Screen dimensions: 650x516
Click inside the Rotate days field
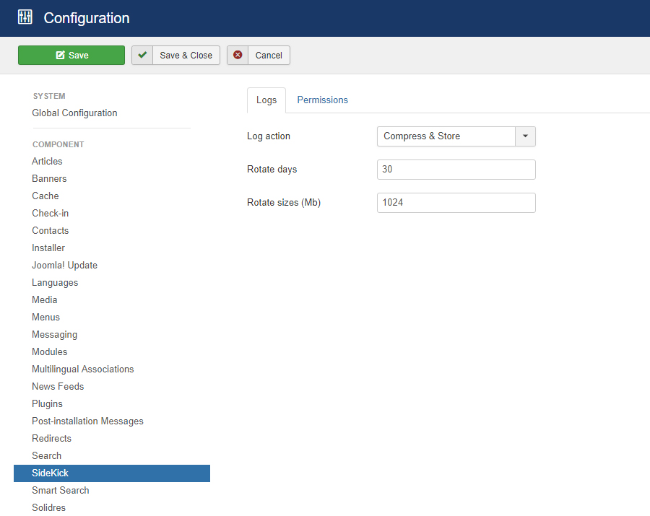click(x=456, y=170)
